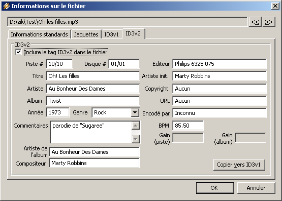Click the Genre combo box showing Rock
This screenshot has height=201, width=282.
tap(115, 112)
